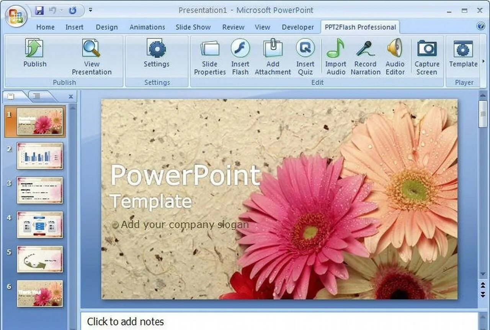Click scroll down arrow of slide editor
The height and width of the screenshot is (330, 490).
pos(483,274)
